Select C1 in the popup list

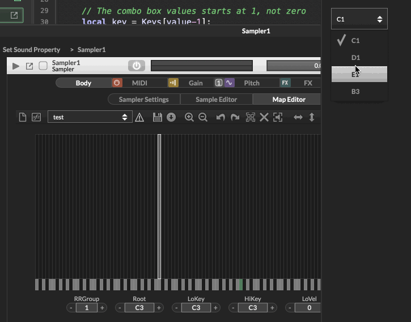click(359, 41)
